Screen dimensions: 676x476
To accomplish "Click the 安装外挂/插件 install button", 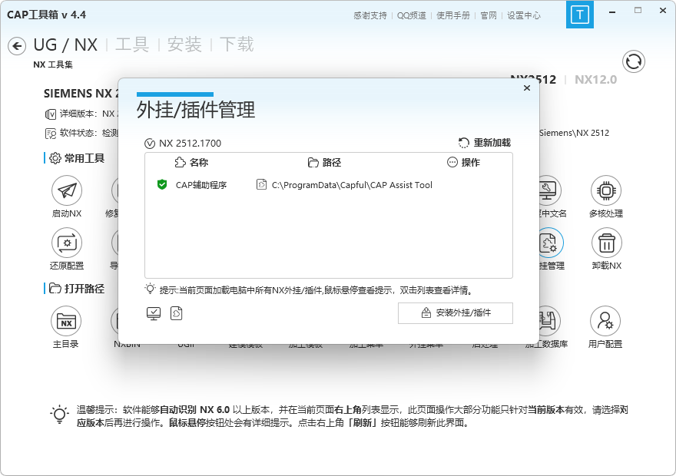I will click(456, 313).
